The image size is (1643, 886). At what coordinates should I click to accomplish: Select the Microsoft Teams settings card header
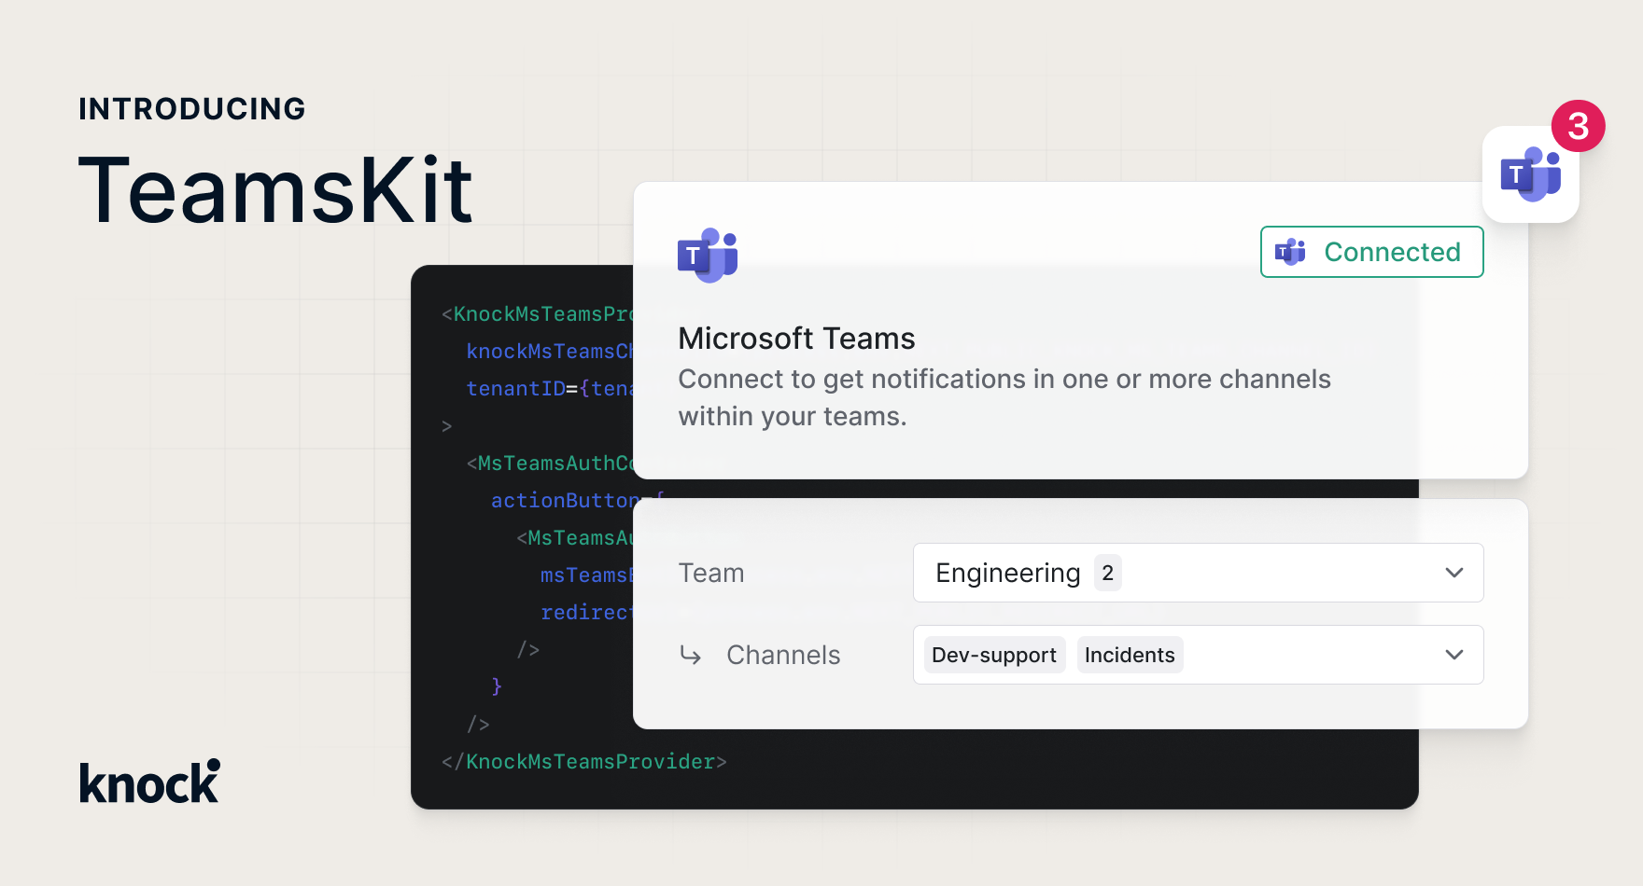[x=796, y=338]
